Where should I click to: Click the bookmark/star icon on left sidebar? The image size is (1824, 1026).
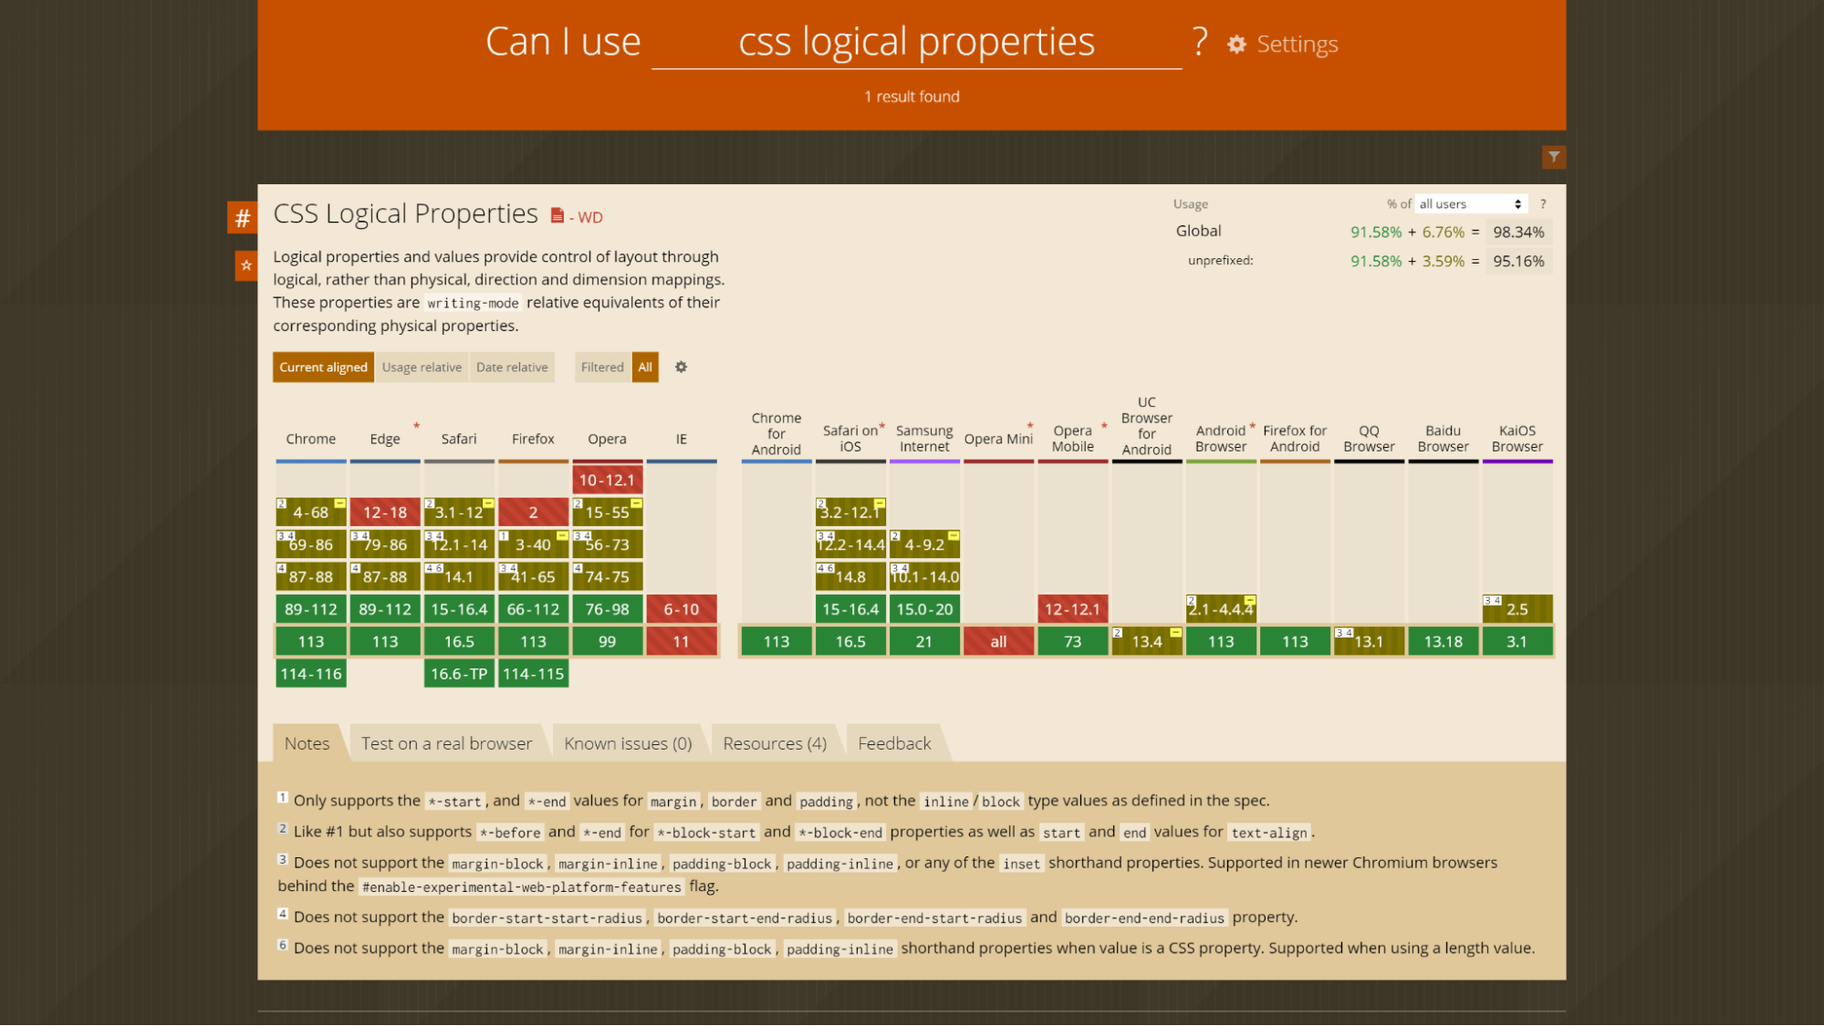(x=245, y=264)
